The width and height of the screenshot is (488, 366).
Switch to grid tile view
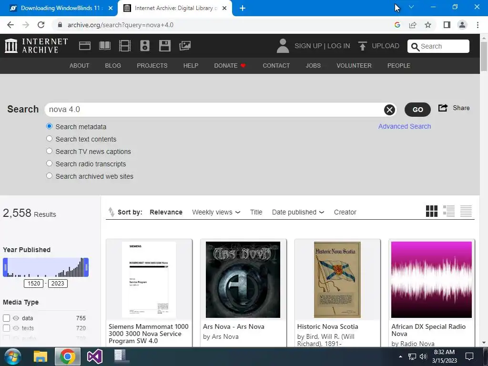coord(432,211)
